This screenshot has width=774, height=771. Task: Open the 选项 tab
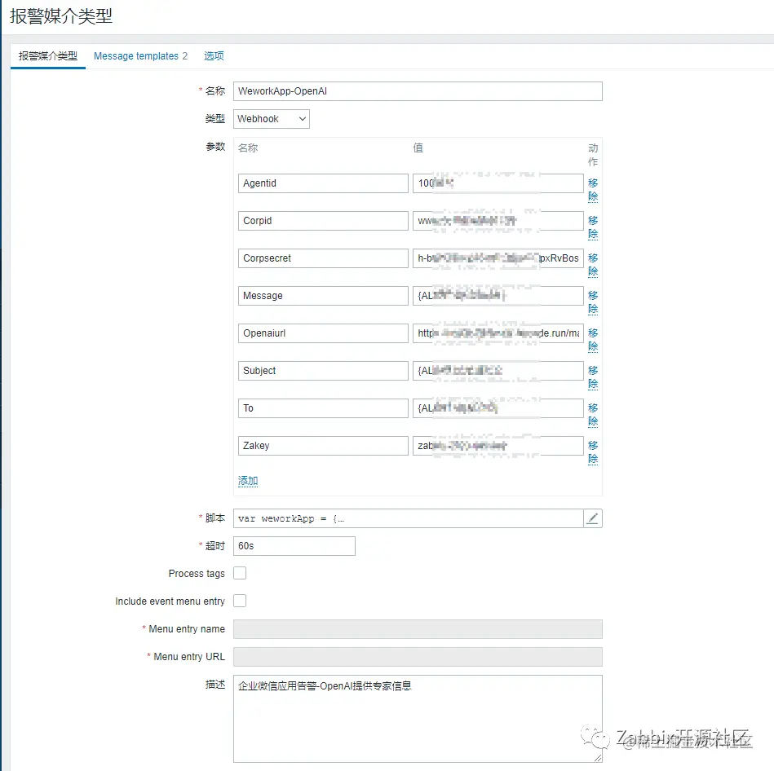pyautogui.click(x=214, y=55)
